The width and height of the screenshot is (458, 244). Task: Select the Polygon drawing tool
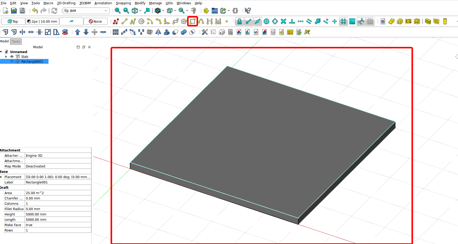point(184,21)
